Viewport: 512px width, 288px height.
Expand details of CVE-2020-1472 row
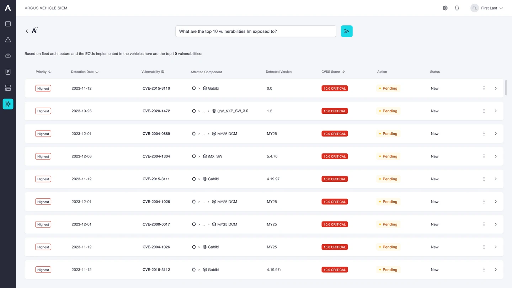[x=496, y=111]
